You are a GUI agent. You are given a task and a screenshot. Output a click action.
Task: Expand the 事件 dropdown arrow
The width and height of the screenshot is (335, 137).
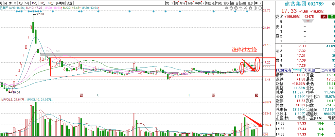click(203, 3)
